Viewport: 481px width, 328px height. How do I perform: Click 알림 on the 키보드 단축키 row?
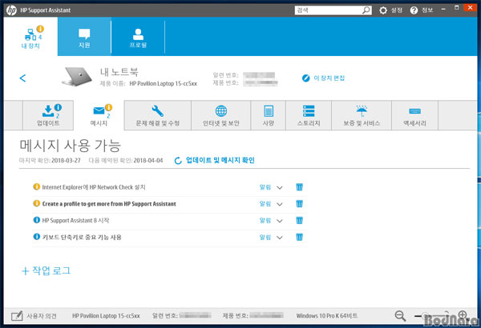pos(265,237)
